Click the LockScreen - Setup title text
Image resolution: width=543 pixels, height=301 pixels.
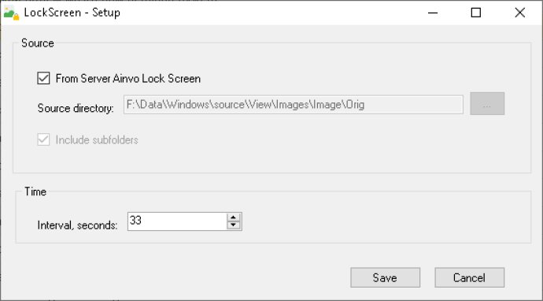pyautogui.click(x=72, y=13)
